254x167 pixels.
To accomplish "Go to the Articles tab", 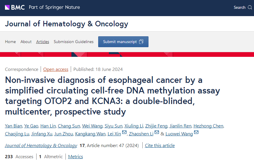I will (43, 42).
